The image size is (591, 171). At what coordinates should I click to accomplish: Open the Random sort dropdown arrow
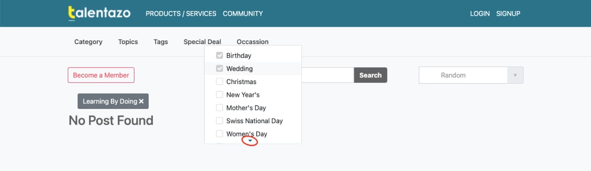coord(515,75)
